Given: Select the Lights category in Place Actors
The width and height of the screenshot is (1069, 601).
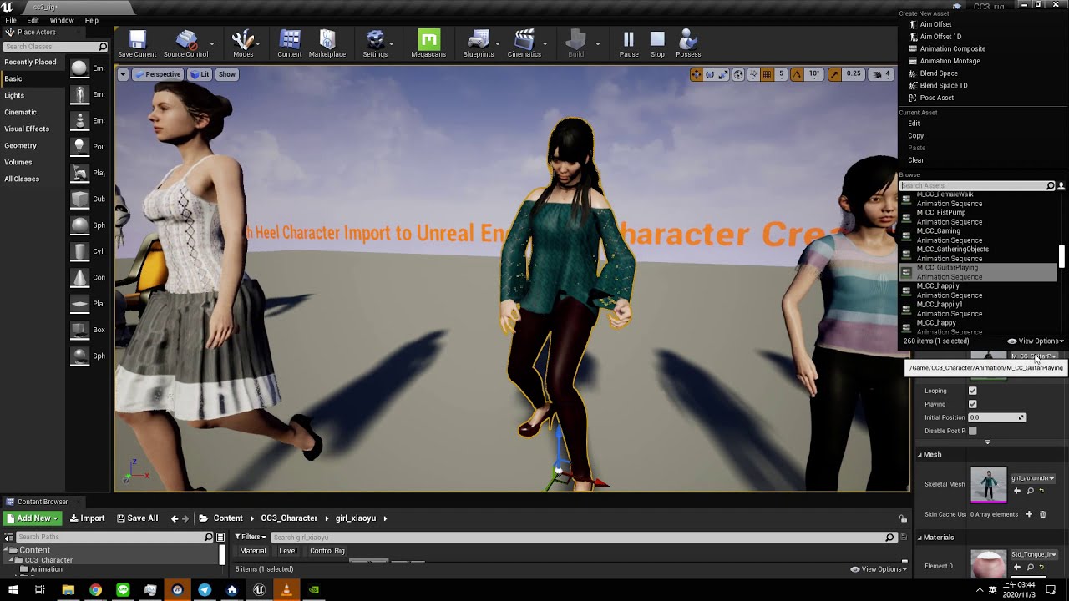Looking at the screenshot, I should (x=14, y=95).
